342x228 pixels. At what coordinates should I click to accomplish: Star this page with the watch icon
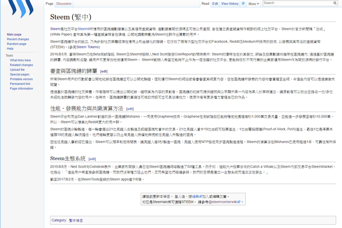pyautogui.click(x=243, y=3)
